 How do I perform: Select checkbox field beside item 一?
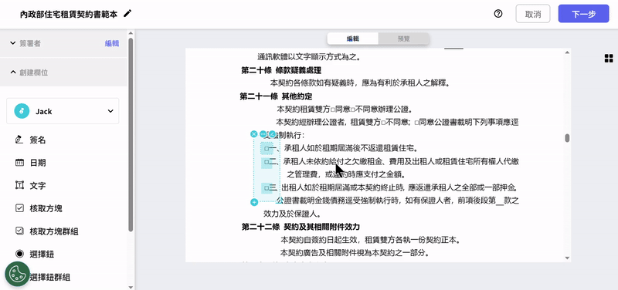[267, 148]
